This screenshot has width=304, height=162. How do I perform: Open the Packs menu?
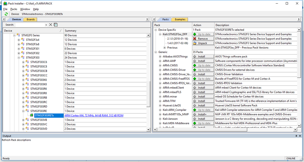point(14,9)
